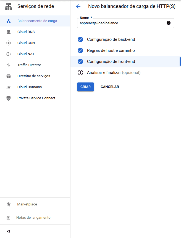Click the front-end configuration checkmark
This screenshot has width=181, height=238.
tap(80, 61)
